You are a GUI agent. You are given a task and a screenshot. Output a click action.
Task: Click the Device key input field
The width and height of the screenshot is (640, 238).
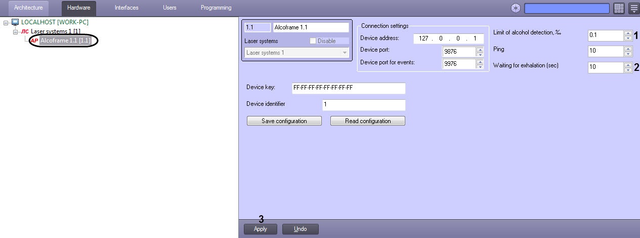point(349,88)
